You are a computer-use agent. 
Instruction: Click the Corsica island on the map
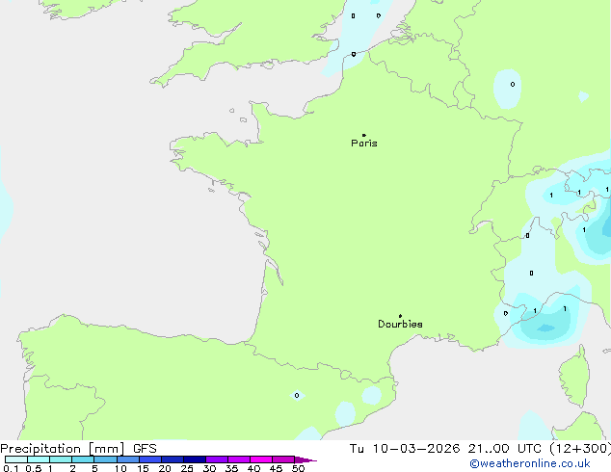575,378
